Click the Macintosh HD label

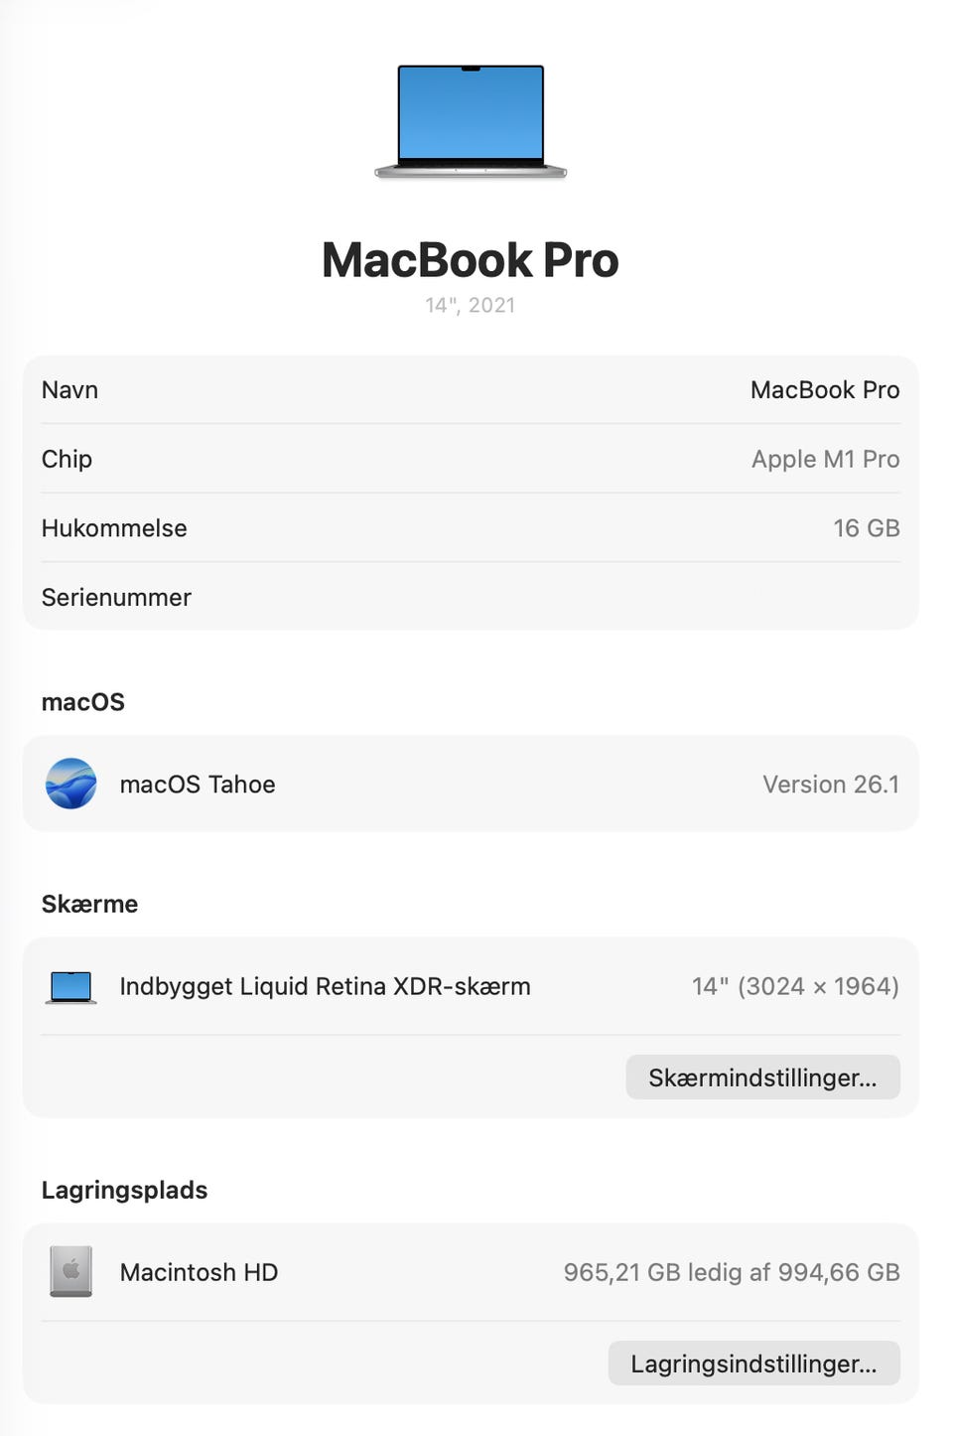199,1272
